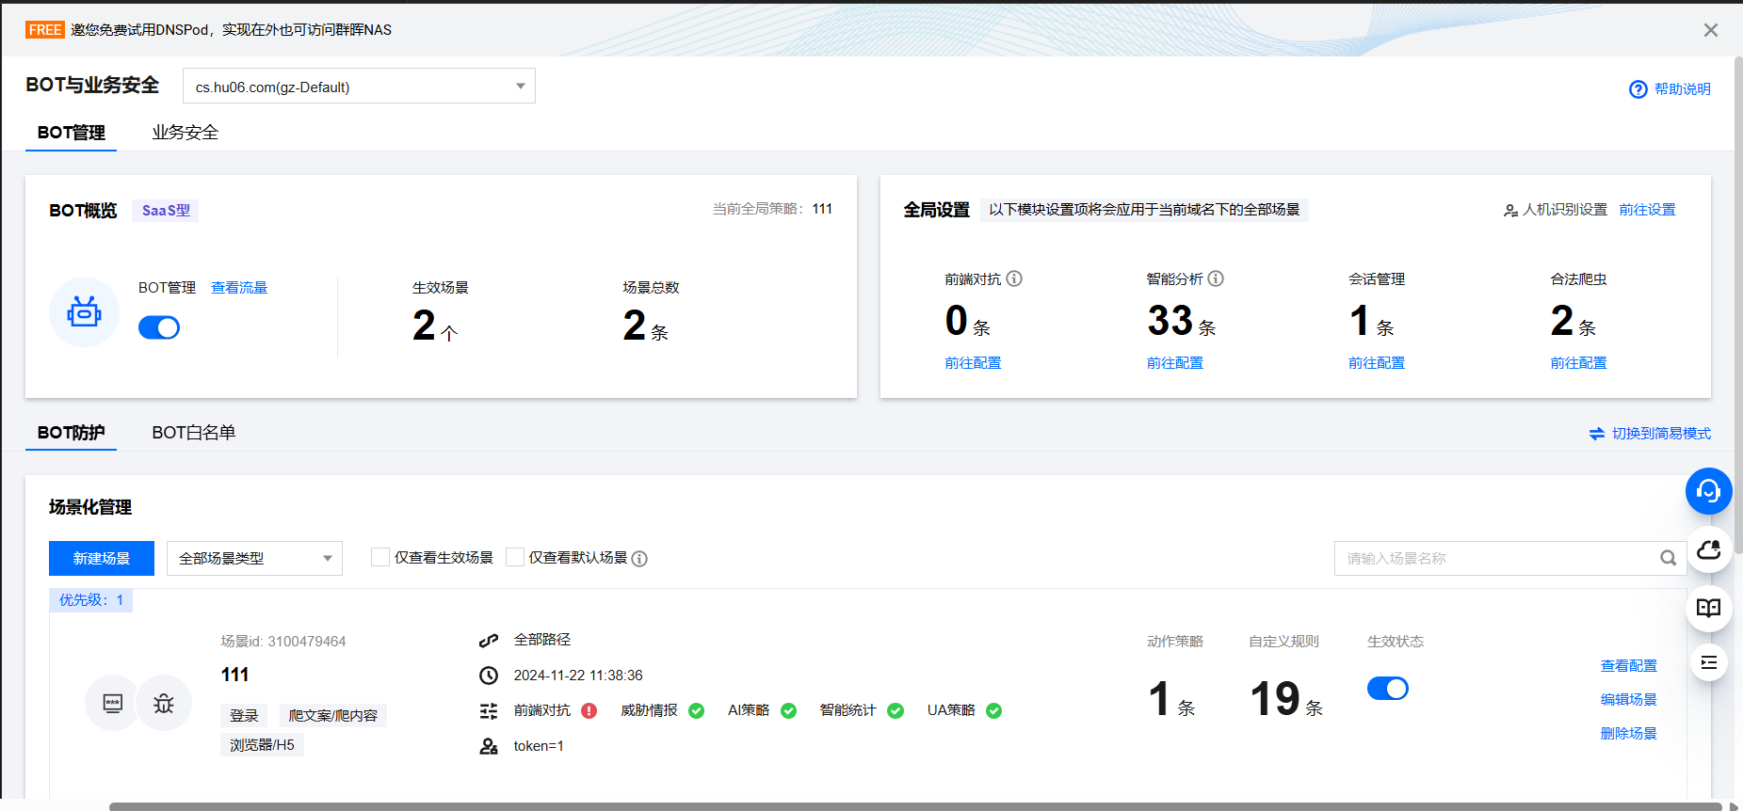Switch to the 业务安全 tab
Viewport: 1743px width, 811px height.
click(185, 133)
